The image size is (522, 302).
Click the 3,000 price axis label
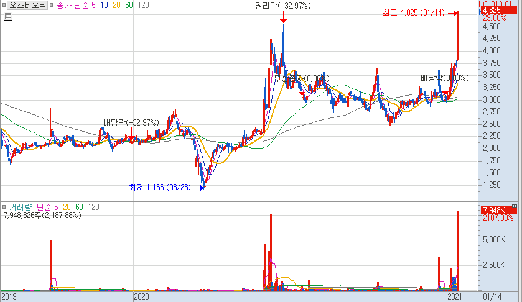pyautogui.click(x=492, y=99)
